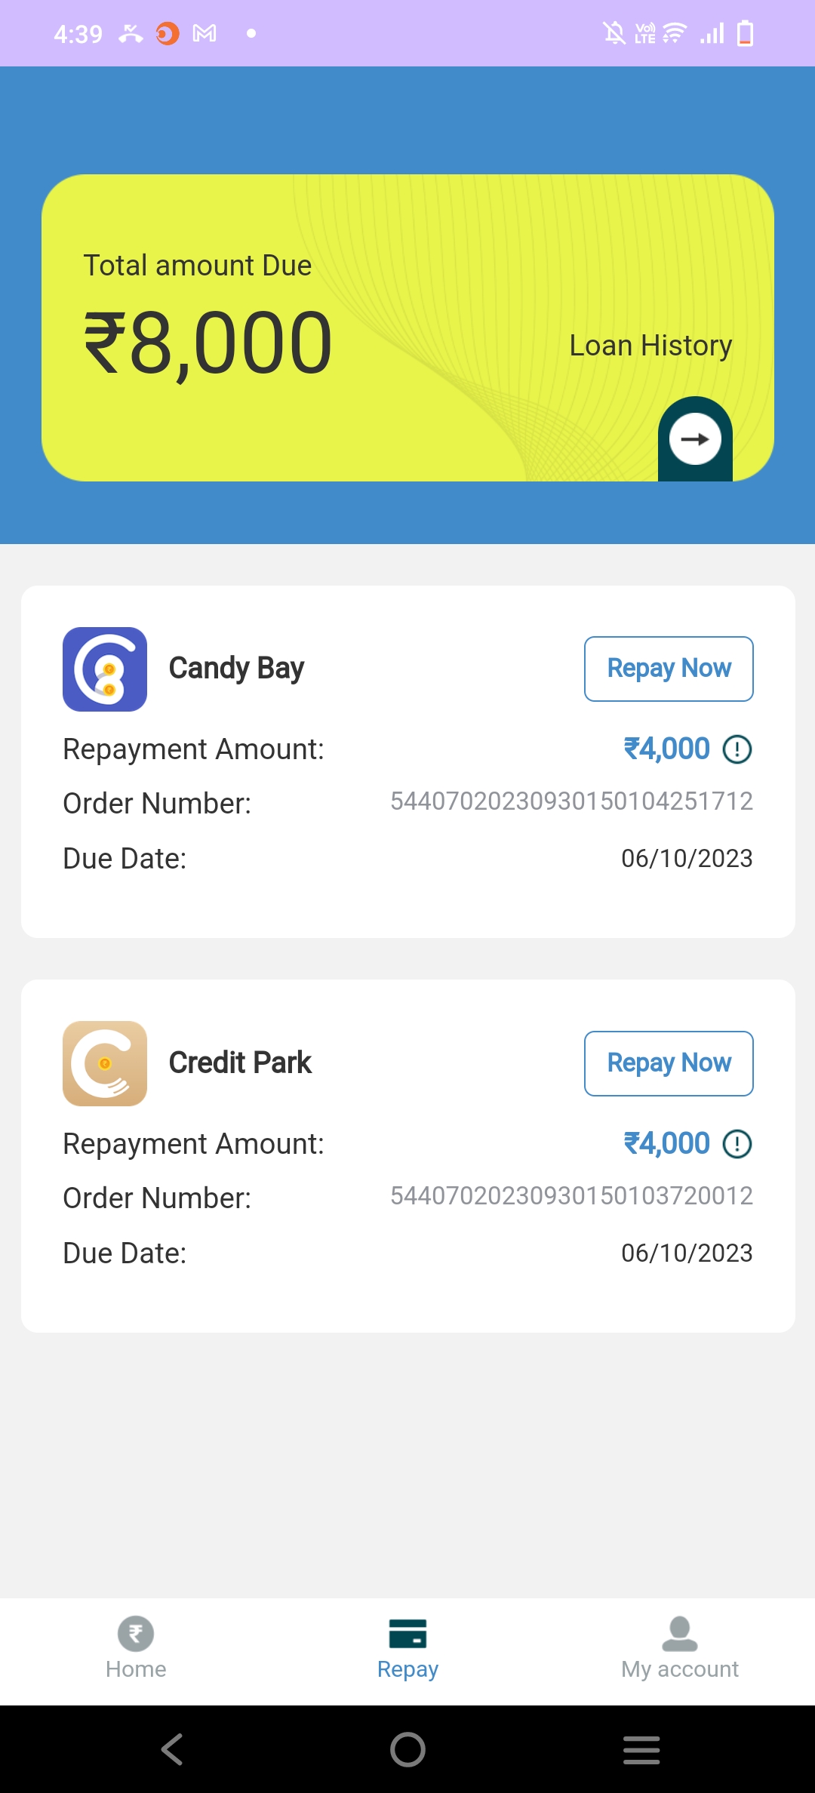Viewport: 815px width, 1793px height.
Task: Tap the battery icon in status bar
Action: click(745, 33)
